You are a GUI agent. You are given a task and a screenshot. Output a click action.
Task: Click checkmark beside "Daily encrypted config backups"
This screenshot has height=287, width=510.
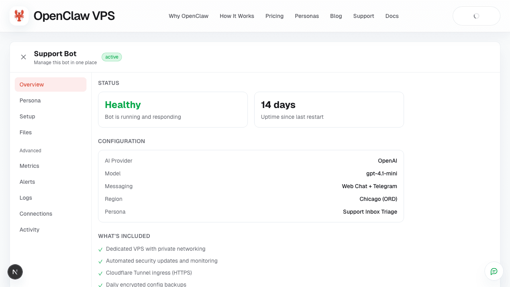click(100, 285)
